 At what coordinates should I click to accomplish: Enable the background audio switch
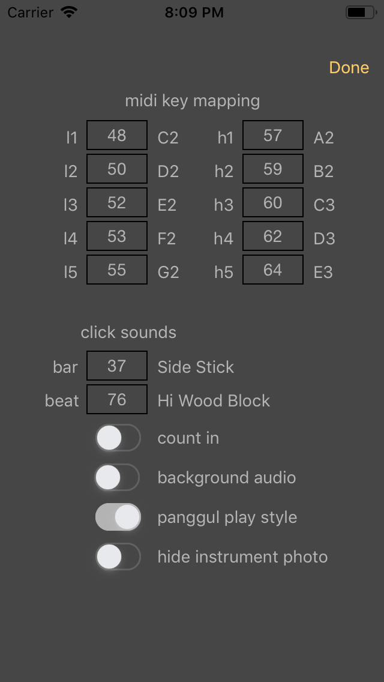[118, 478]
